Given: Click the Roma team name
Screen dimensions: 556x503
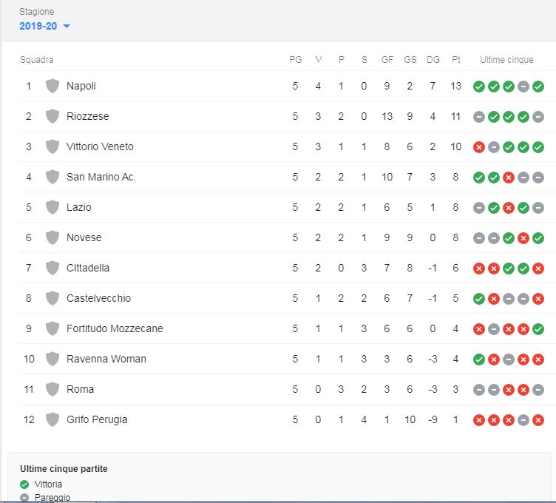Looking at the screenshot, I should [80, 389].
